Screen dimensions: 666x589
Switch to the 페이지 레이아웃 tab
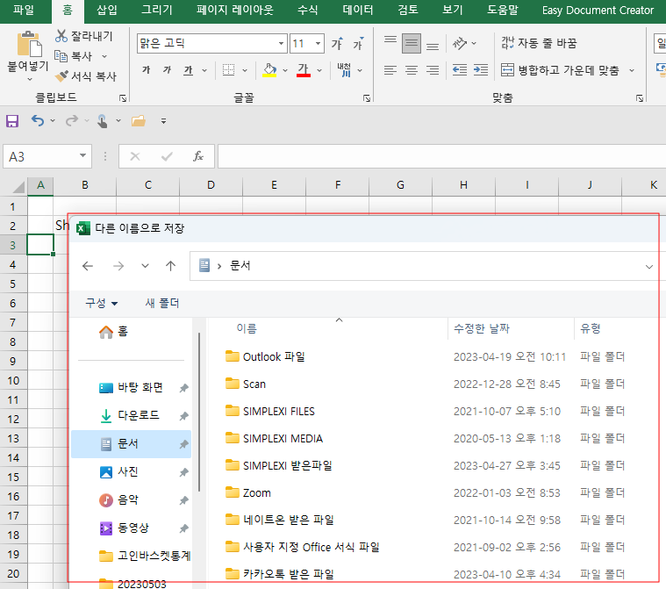[235, 10]
